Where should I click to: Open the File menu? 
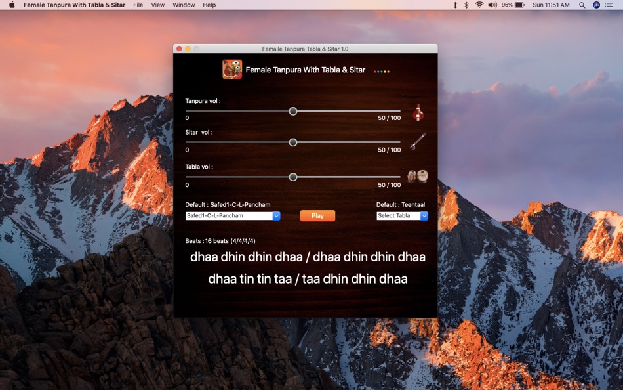138,5
